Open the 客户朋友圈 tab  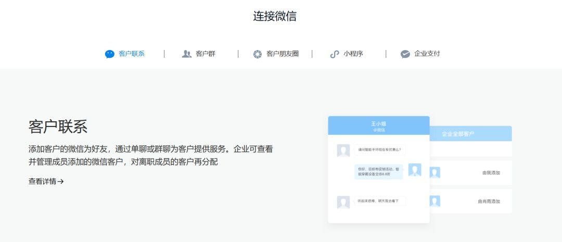(x=283, y=54)
